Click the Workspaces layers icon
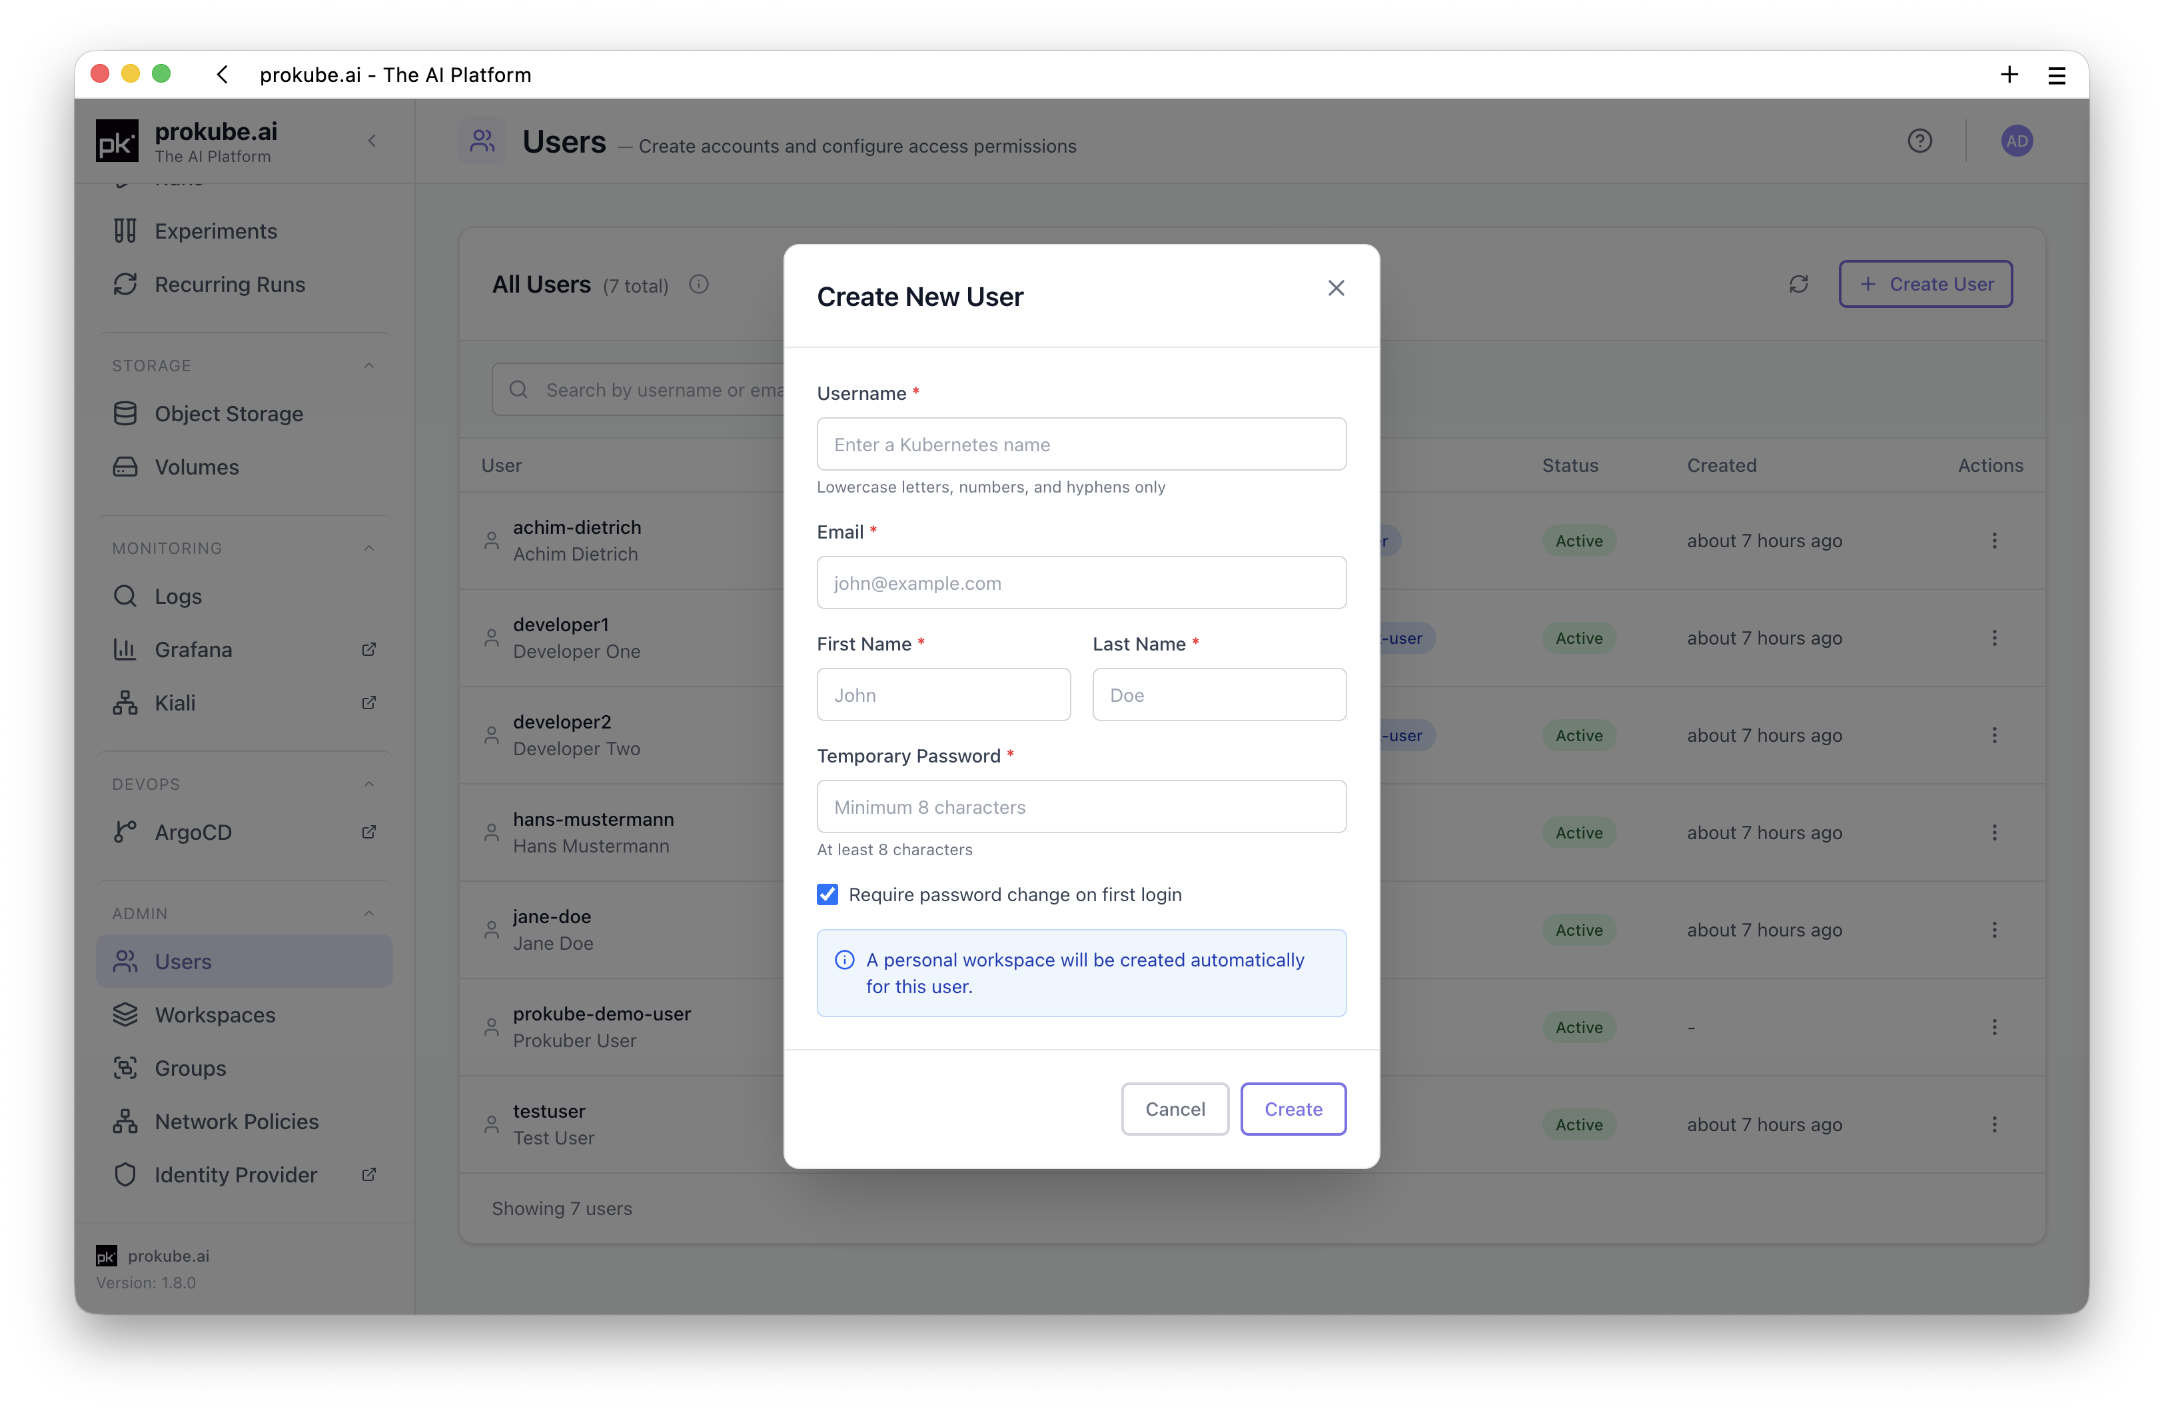 point(125,1014)
